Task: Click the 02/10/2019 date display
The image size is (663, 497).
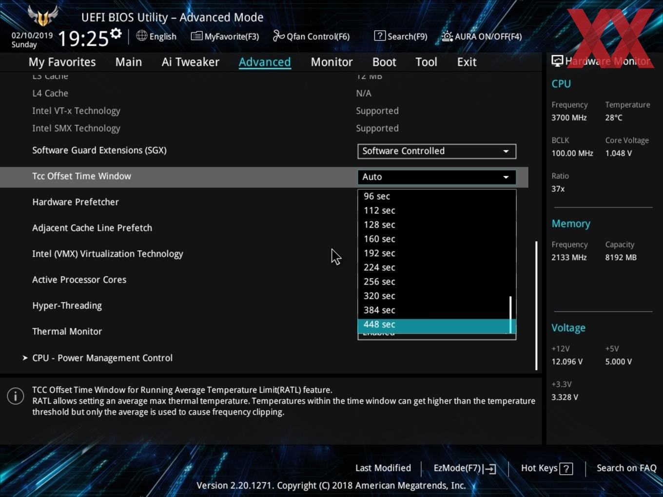Action: click(x=32, y=36)
